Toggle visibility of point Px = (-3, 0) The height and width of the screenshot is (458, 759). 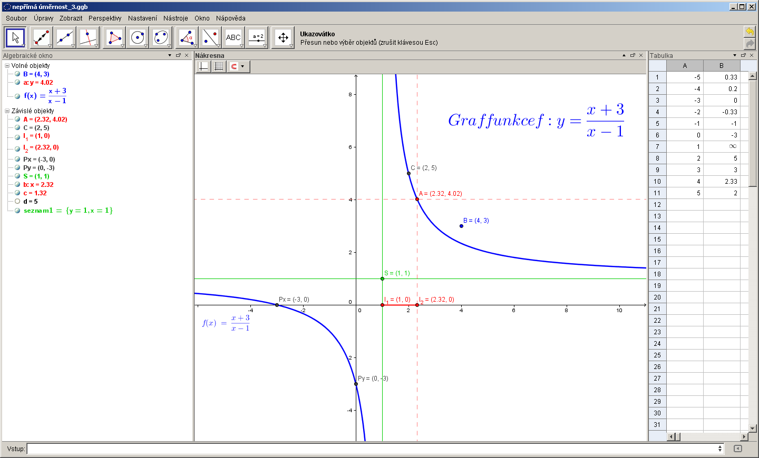[17, 159]
